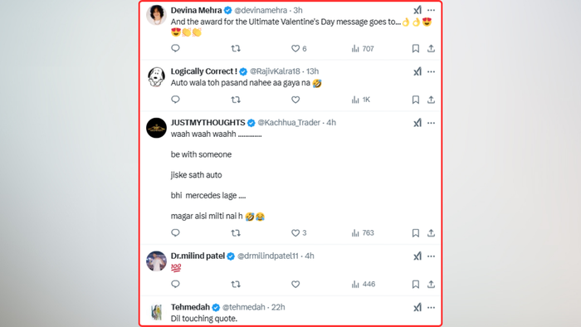Like the JUSTMYTHOUGHTS tweet with 3 likes

[295, 233]
